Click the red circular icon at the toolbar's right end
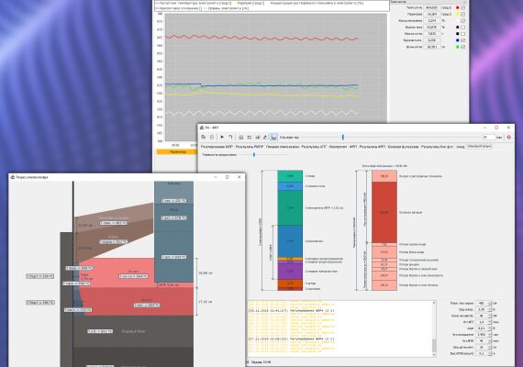This screenshot has width=523, height=367. pos(508,137)
